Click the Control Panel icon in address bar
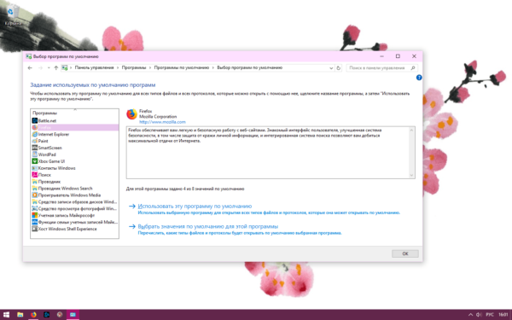Viewport: 512px width, 320px height. point(65,68)
